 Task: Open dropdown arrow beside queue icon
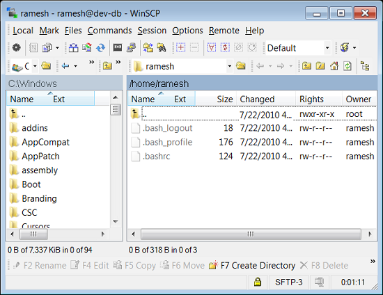pos(57,47)
